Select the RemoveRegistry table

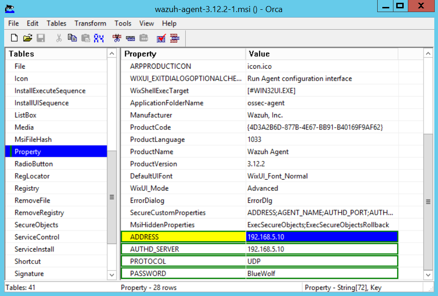pyautogui.click(x=56, y=212)
